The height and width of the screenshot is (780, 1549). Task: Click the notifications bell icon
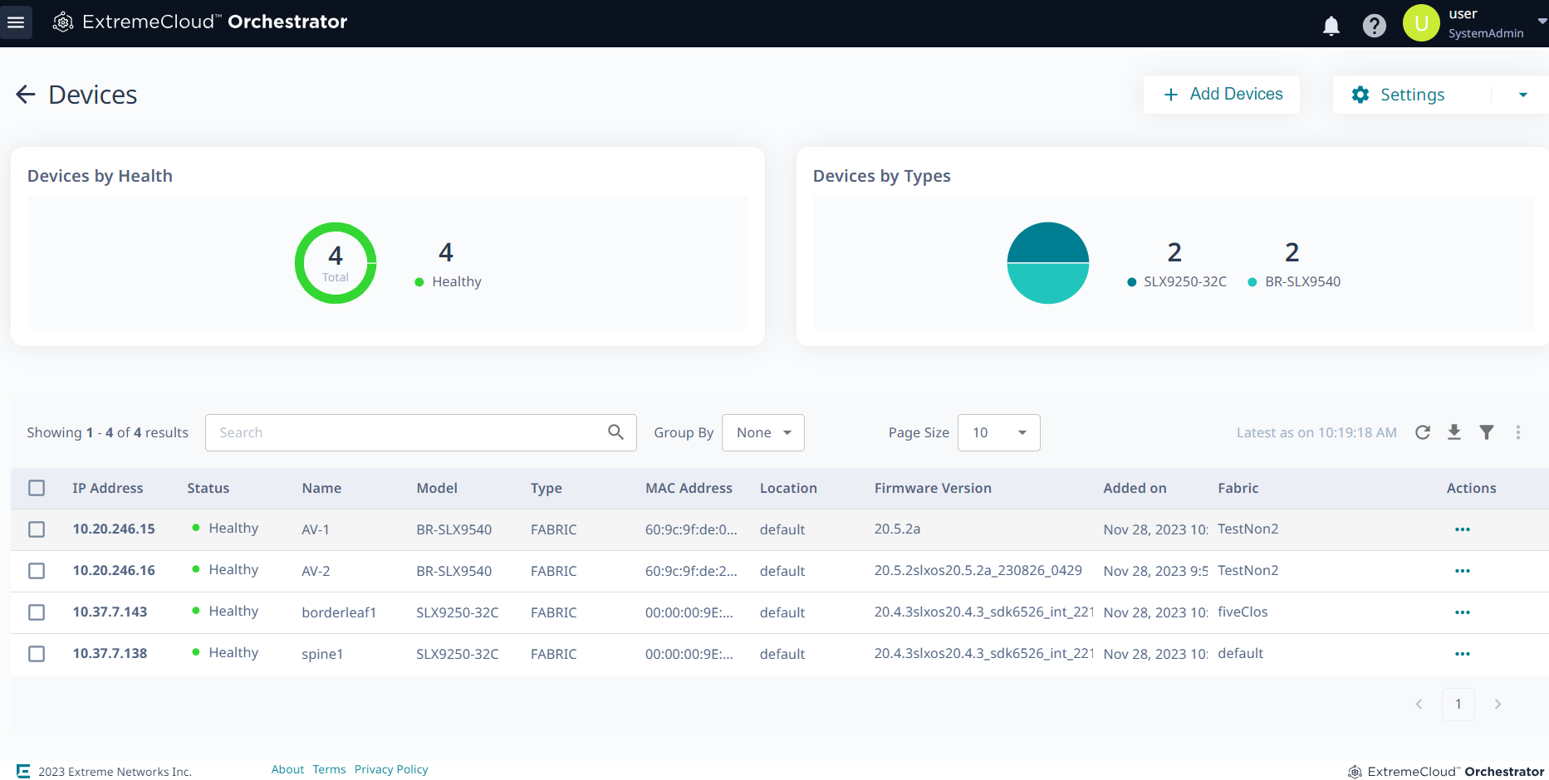point(1331,26)
